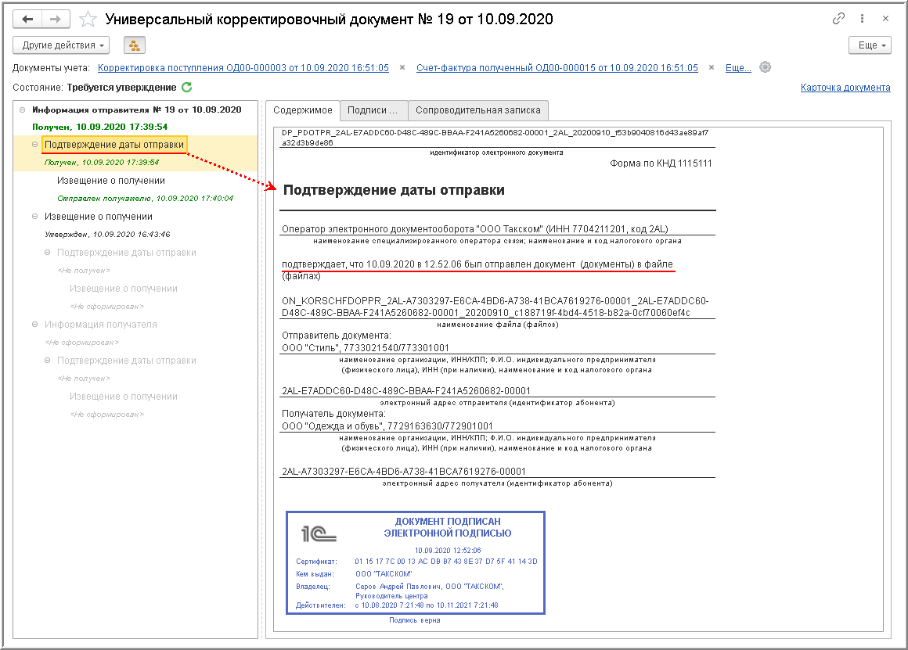The width and height of the screenshot is (908, 650).
Task: Collapse Информация получателя node
Action: [34, 324]
